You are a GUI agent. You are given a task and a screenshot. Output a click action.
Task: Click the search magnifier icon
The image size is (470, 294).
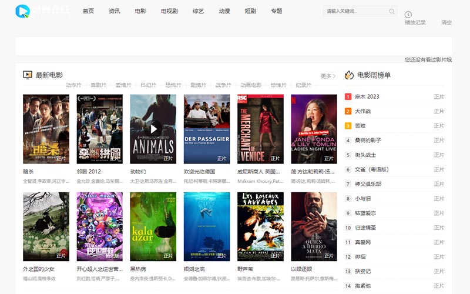click(391, 11)
